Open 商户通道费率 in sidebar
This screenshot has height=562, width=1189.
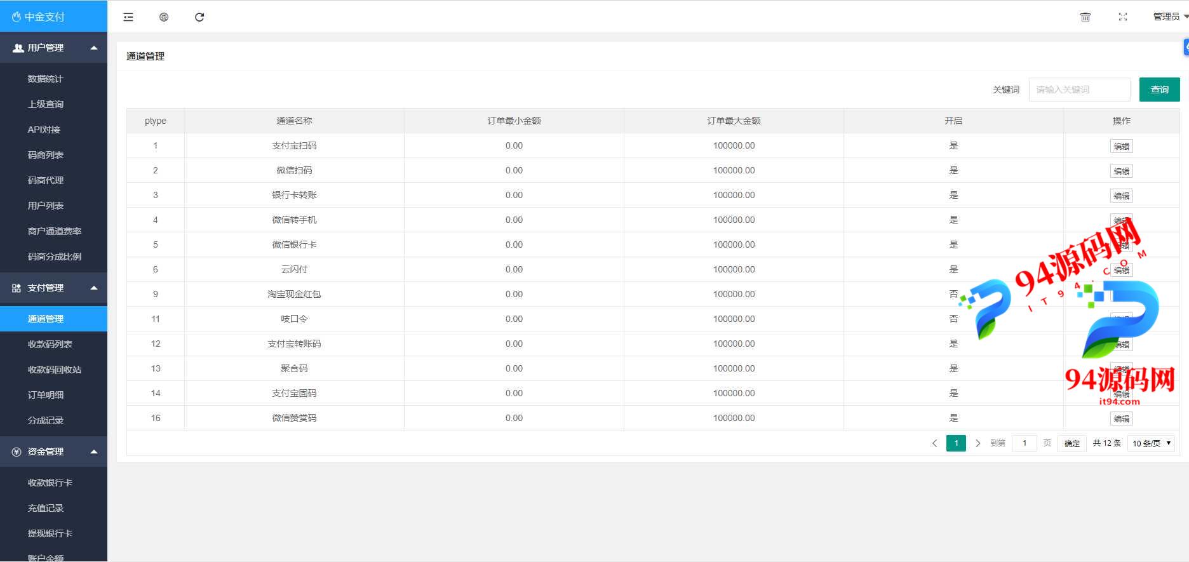point(55,231)
